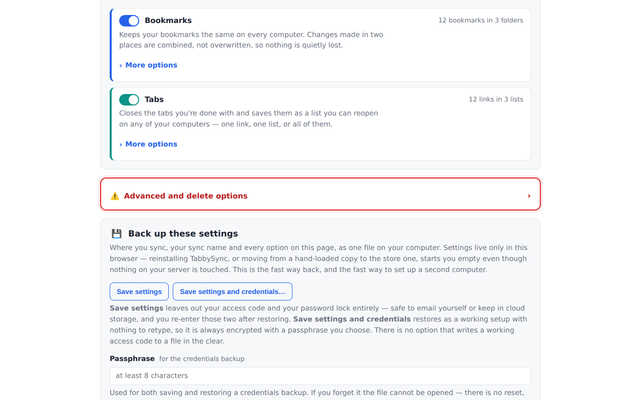The width and height of the screenshot is (641, 400).
Task: Turn off the Tabs sync toggle
Action: tap(129, 99)
